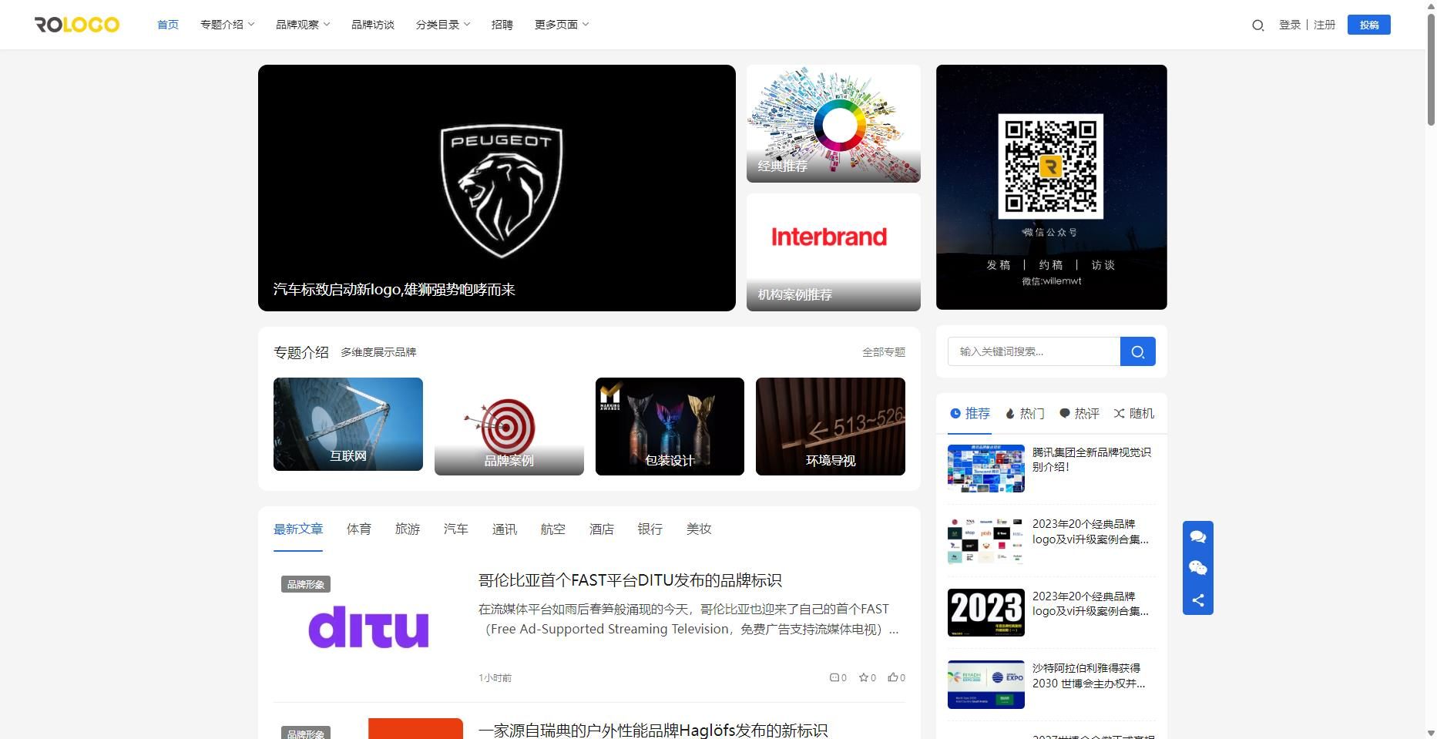The image size is (1437, 739).
Task: Select the 最新文章 article tab
Action: [x=298, y=529]
